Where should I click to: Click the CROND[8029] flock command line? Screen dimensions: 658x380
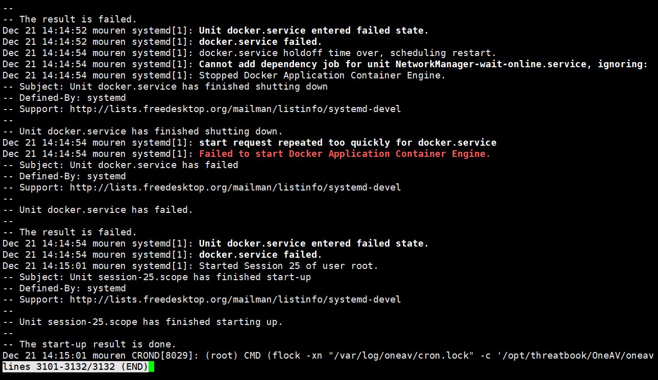coord(328,356)
